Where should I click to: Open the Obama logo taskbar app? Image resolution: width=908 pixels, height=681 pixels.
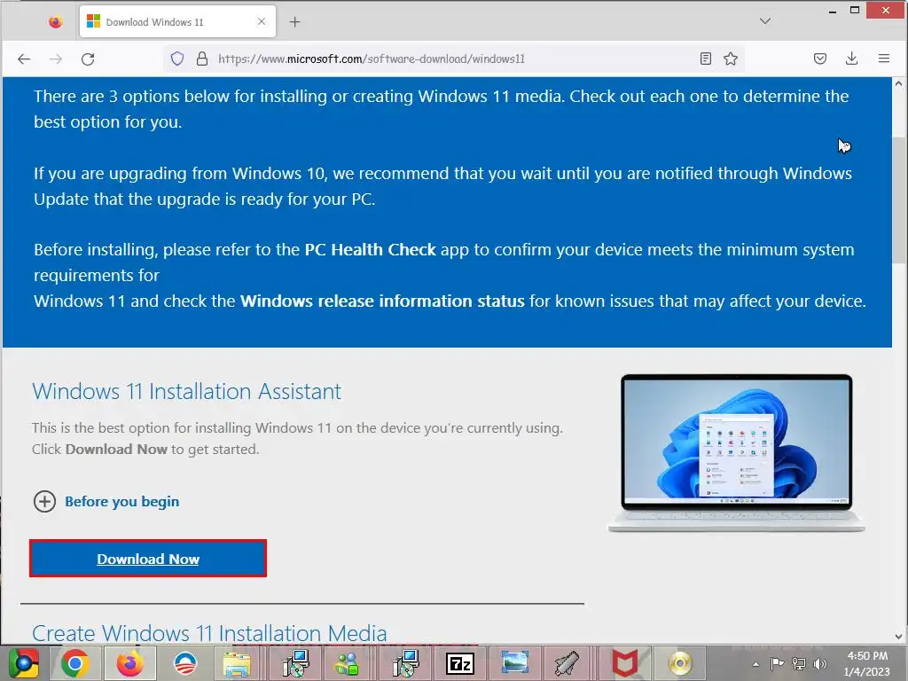click(185, 663)
